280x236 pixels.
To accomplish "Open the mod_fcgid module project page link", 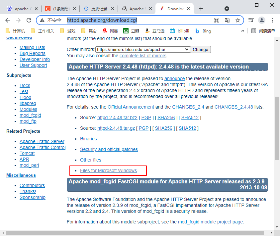I will coord(210,222).
